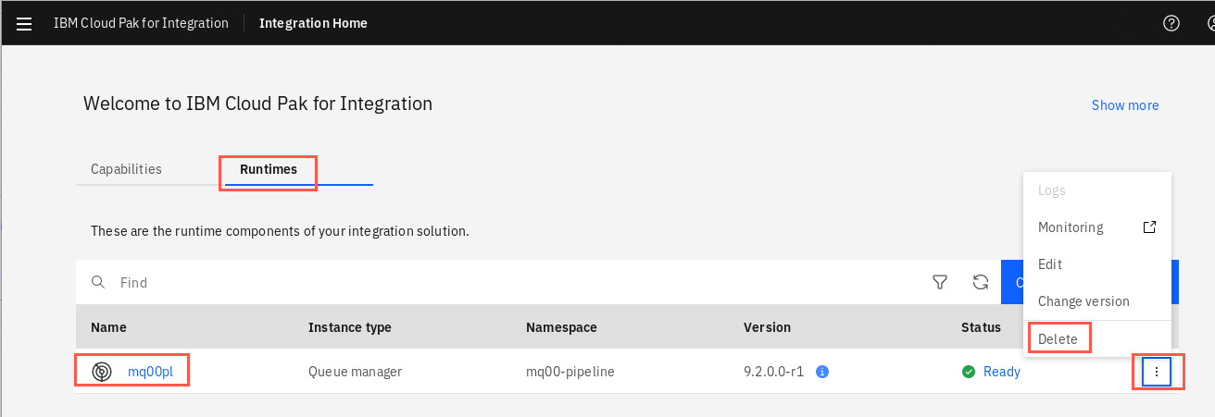
Task: Switch to the Capabilities tab
Action: click(126, 169)
